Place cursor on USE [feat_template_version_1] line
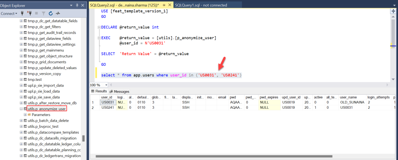 (x=134, y=11)
